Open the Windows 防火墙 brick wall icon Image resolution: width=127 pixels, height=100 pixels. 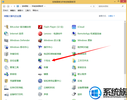(40, 40)
